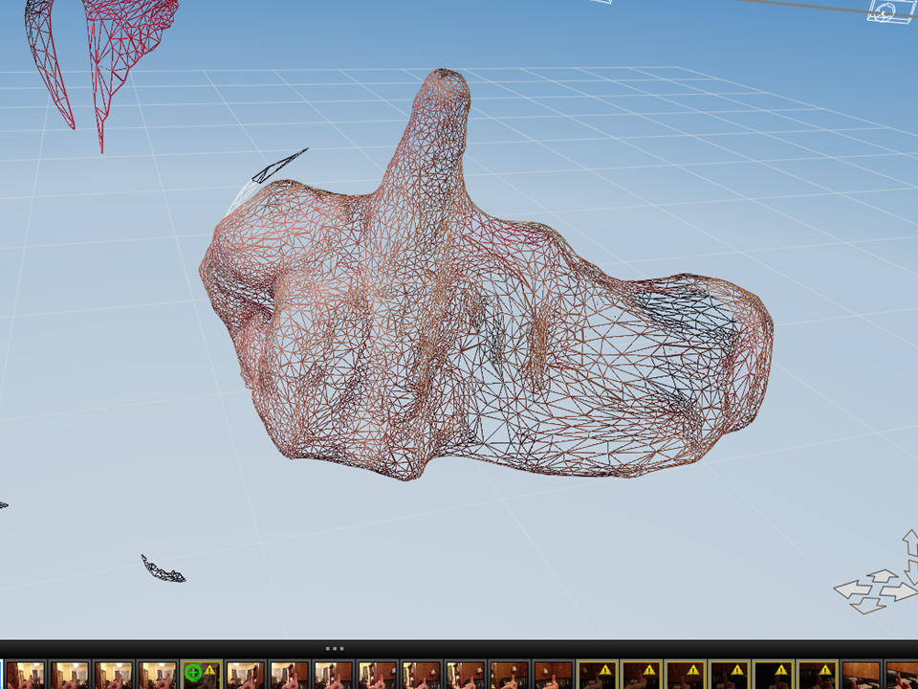Click the vertical down arrow at right edge

[x=911, y=572]
